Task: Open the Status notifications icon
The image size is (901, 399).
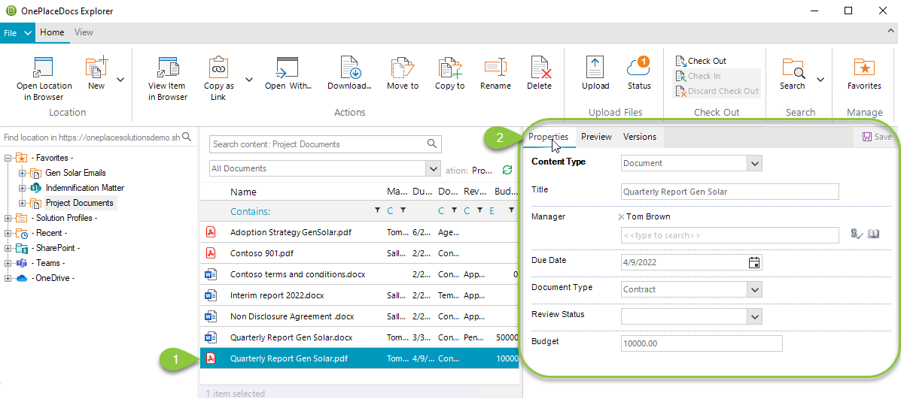Action: (638, 68)
